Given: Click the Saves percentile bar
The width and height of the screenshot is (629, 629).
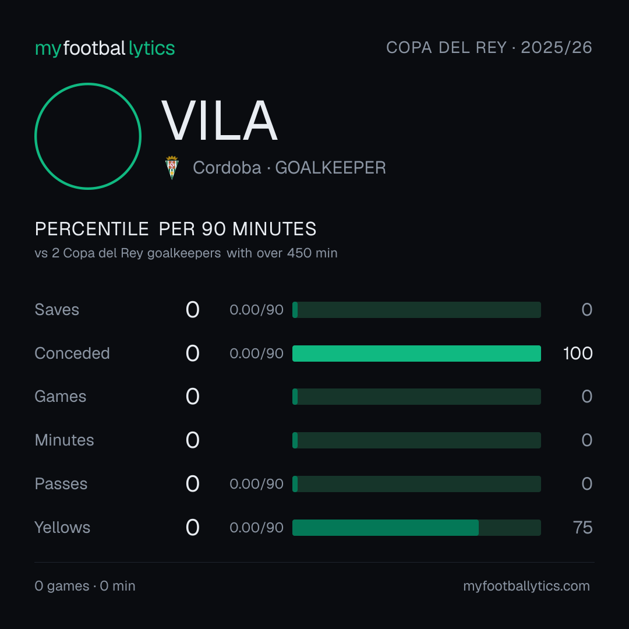Looking at the screenshot, I should (416, 310).
